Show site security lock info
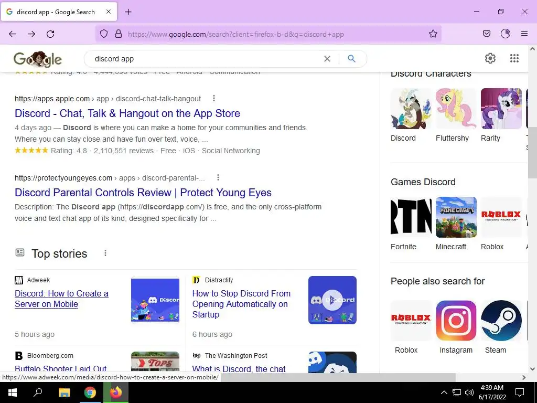Viewport: 537px width, 403px height. point(119,34)
